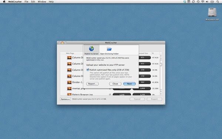Click the Wi-Fi status icon
222x139 pixels.
coord(203,1)
